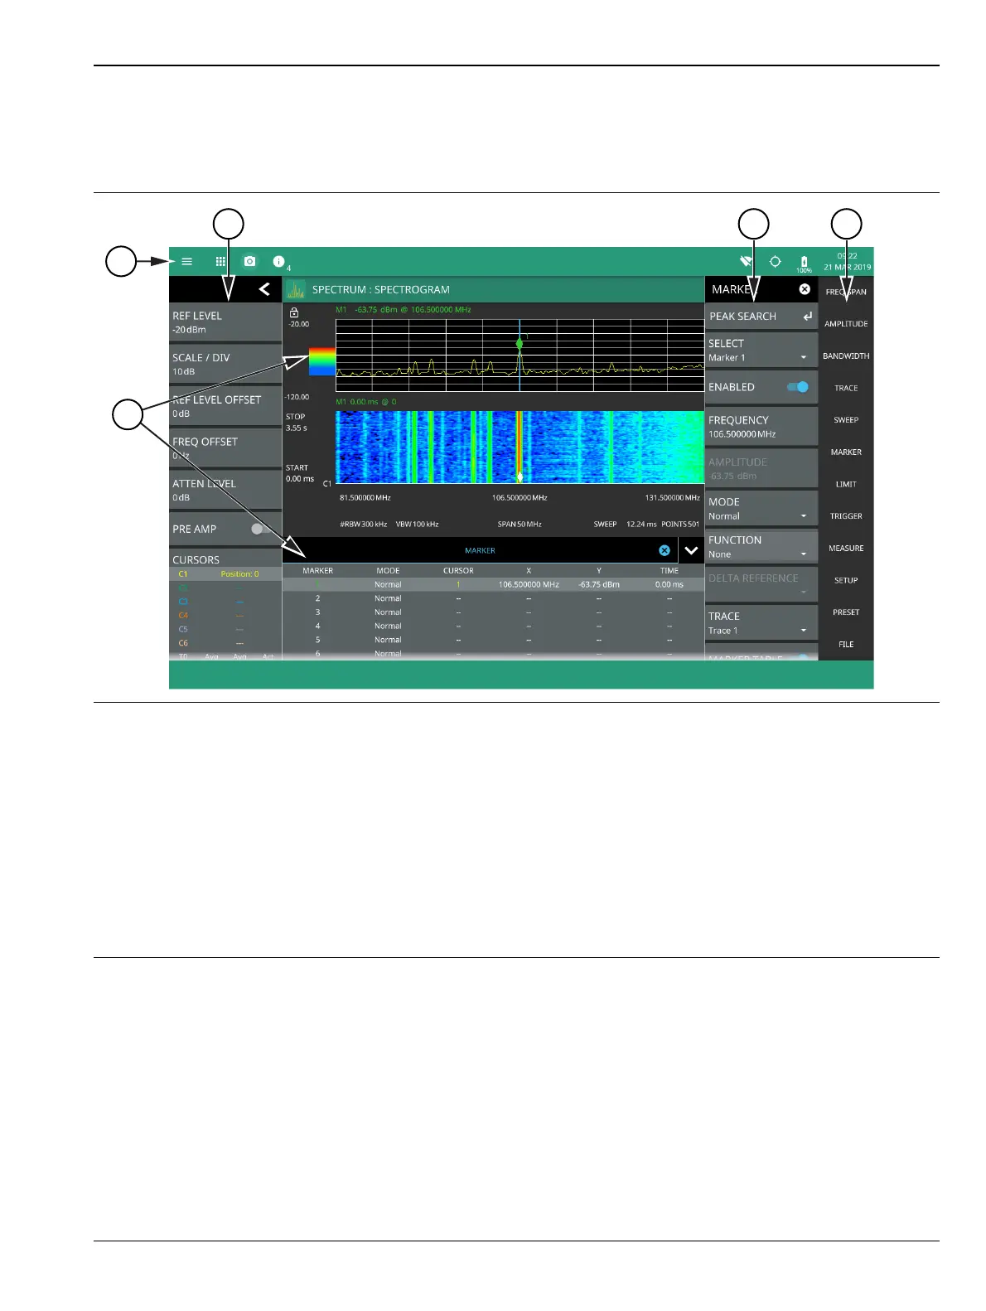This screenshot has width=986, height=1311.
Task: Open the FREQ SPAN menu
Action: [x=846, y=292]
